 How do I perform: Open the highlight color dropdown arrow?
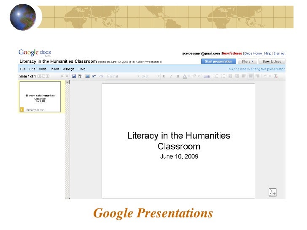[x=199, y=76]
